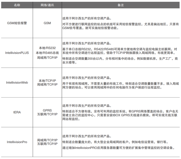The height and width of the screenshot is (159, 181).
Task: Click the line starting 特别适合不方便布线
Action: coord(120,111)
